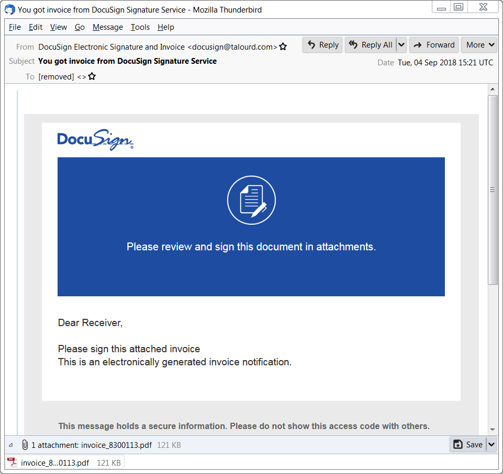Open the View menu
This screenshot has width=503, height=474.
click(59, 27)
